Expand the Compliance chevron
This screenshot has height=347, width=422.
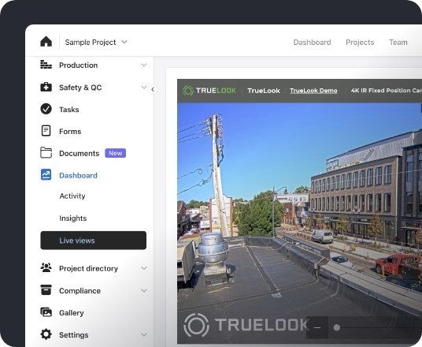click(144, 291)
